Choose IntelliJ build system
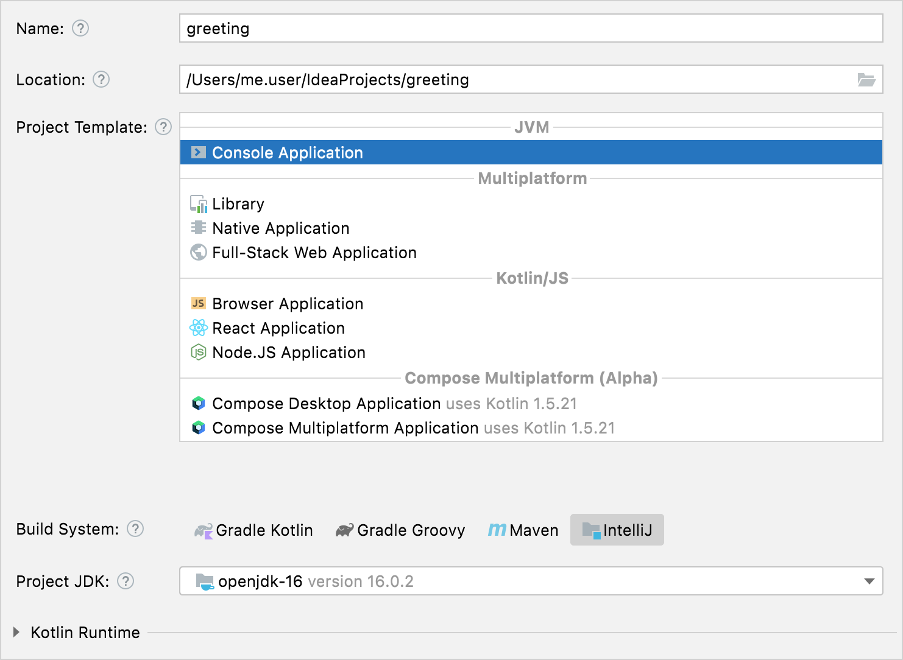The width and height of the screenshot is (903, 660). [617, 530]
